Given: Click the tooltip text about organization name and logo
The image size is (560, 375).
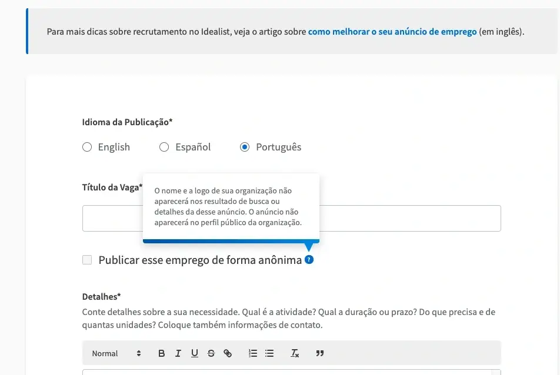Looking at the screenshot, I should pos(228,206).
